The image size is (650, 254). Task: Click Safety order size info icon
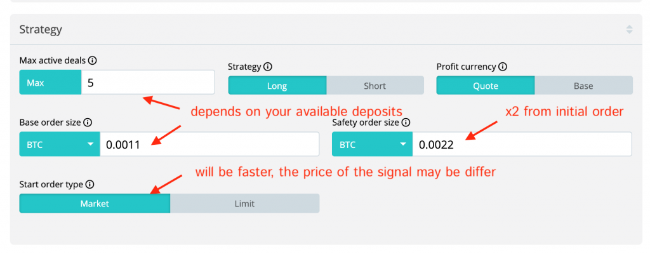[406, 123]
